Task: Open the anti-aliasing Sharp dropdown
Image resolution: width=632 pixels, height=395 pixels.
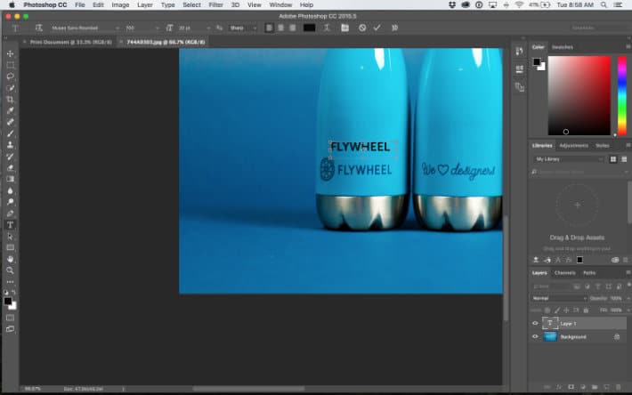Action: coord(243,28)
